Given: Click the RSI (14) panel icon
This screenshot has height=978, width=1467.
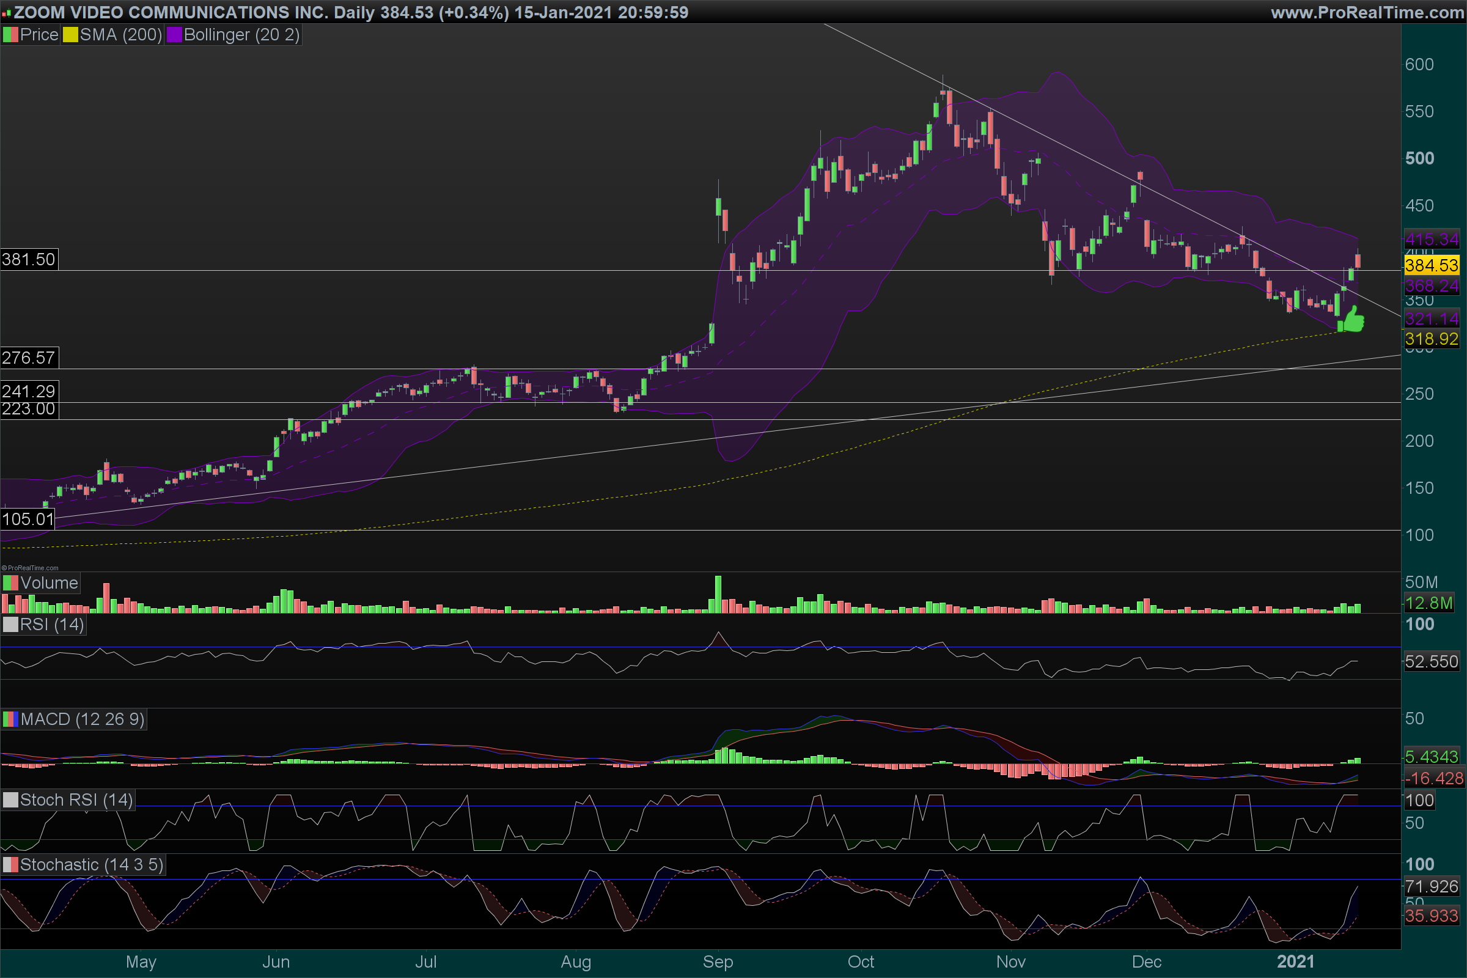Looking at the screenshot, I should click(10, 624).
